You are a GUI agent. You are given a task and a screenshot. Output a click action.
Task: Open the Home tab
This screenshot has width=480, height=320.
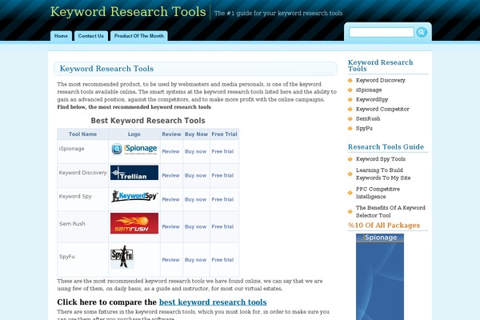(62, 36)
